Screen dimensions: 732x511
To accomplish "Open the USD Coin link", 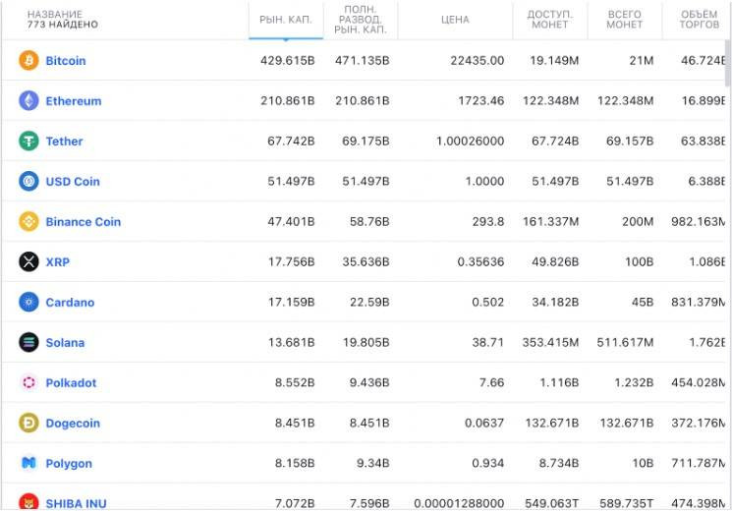I will [73, 181].
